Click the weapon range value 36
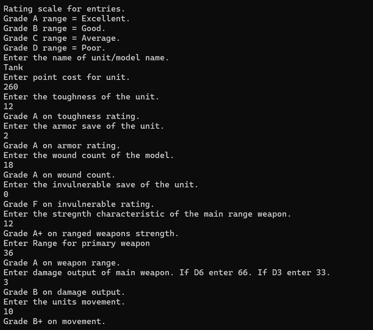373x330 pixels. tap(8, 253)
